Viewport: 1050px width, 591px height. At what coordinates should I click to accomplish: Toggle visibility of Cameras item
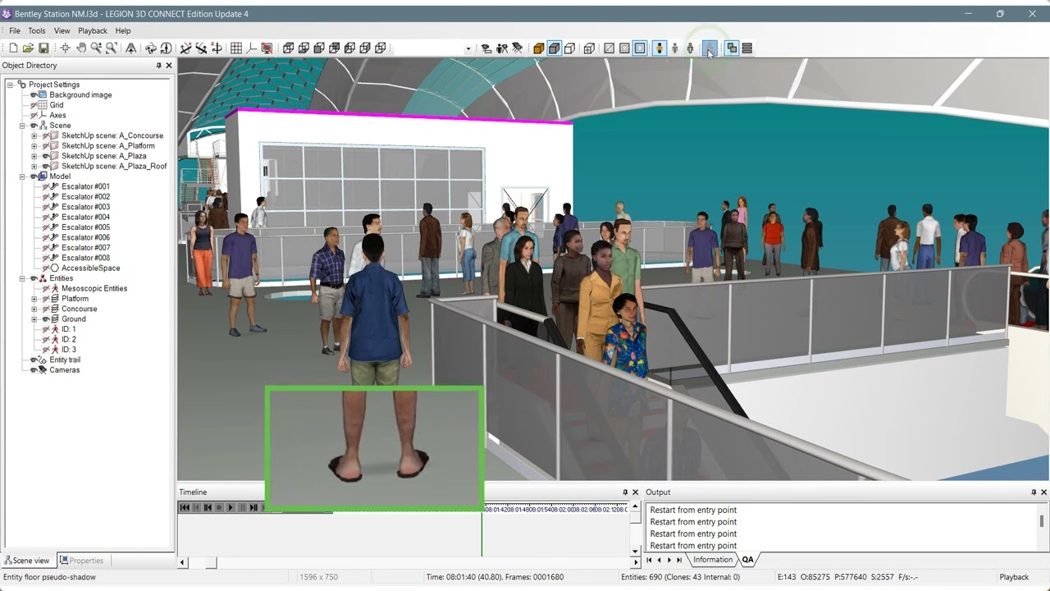34,370
